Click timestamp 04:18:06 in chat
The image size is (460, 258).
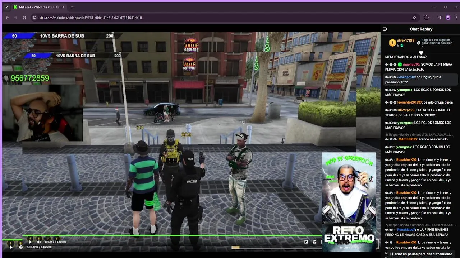[391, 64]
